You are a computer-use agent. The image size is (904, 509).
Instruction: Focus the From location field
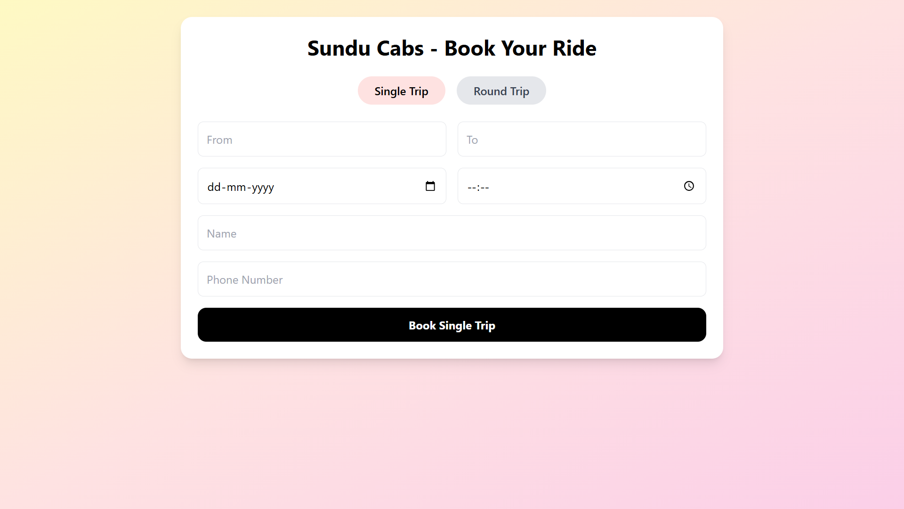[322, 140]
